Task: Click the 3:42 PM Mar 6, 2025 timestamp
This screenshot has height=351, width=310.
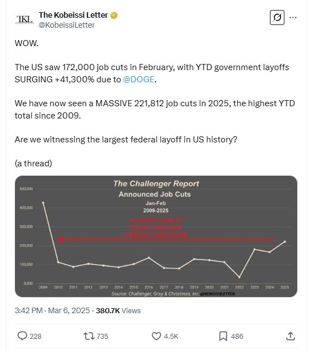Action: [52, 310]
